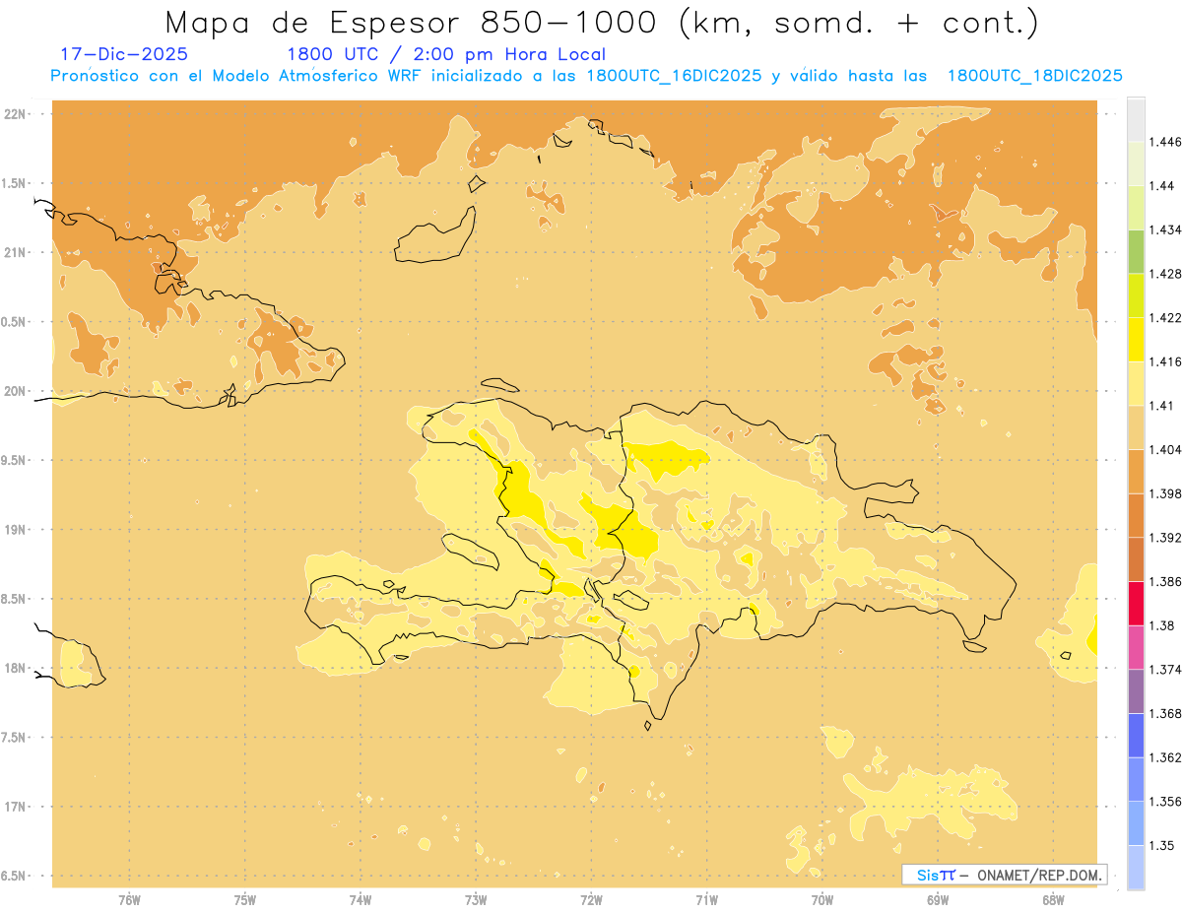
Task: Pick the pink swatch between 1.374 and 1.38
Action: 1136,647
